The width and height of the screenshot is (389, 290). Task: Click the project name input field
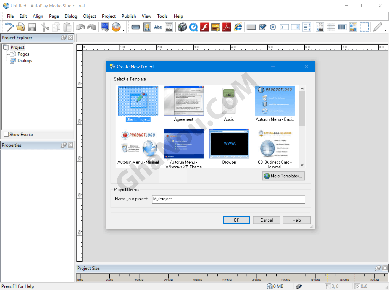[228, 199]
